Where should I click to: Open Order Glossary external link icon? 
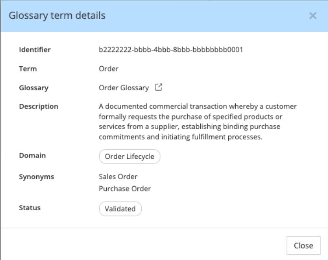coord(159,87)
